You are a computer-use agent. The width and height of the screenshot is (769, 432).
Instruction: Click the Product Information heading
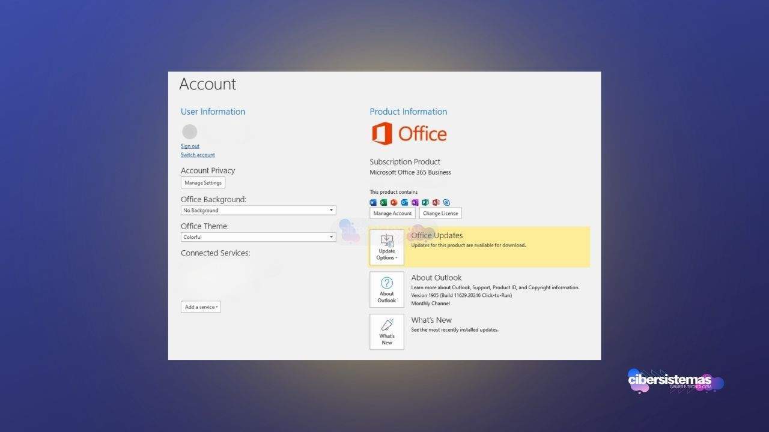409,112
